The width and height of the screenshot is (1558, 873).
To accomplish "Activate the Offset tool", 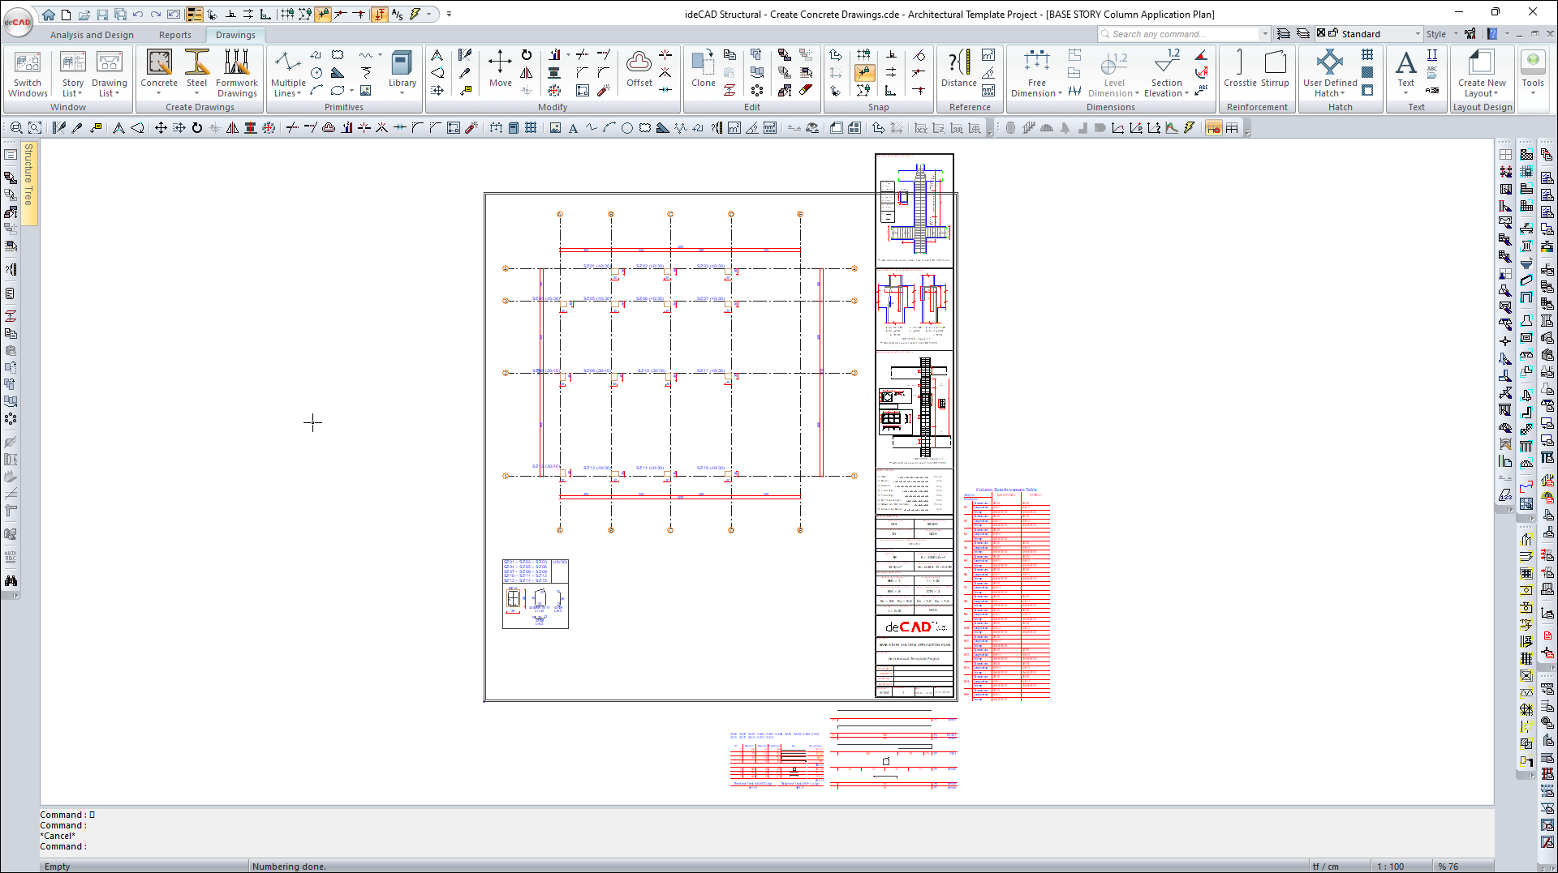I will pos(639,68).
